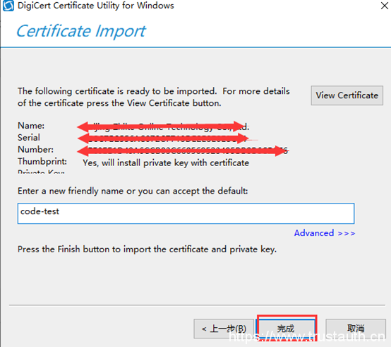Click the Thumbprint: label
Screen dimensions: 391x347
tap(42, 162)
